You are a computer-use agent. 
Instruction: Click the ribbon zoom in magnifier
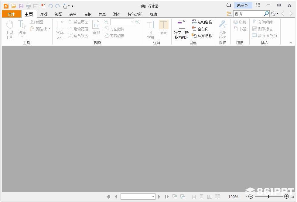[138, 22]
